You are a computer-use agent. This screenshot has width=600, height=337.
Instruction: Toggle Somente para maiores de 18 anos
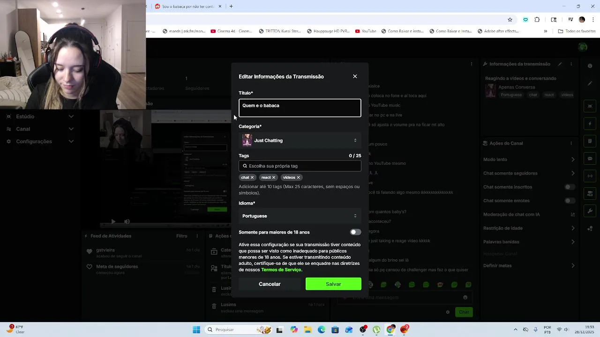pos(356,232)
